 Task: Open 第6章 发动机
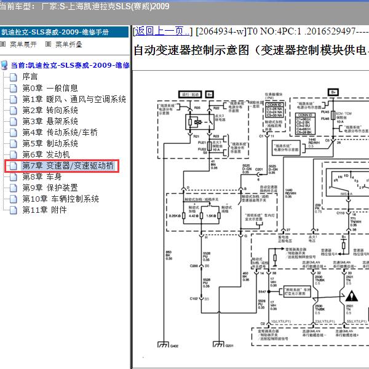point(46,154)
